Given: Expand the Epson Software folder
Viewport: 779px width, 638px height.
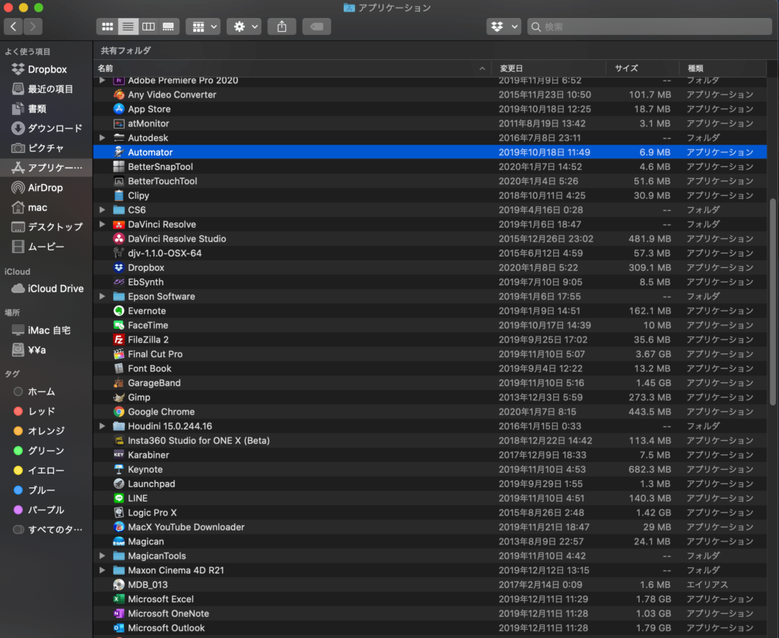Looking at the screenshot, I should (103, 296).
